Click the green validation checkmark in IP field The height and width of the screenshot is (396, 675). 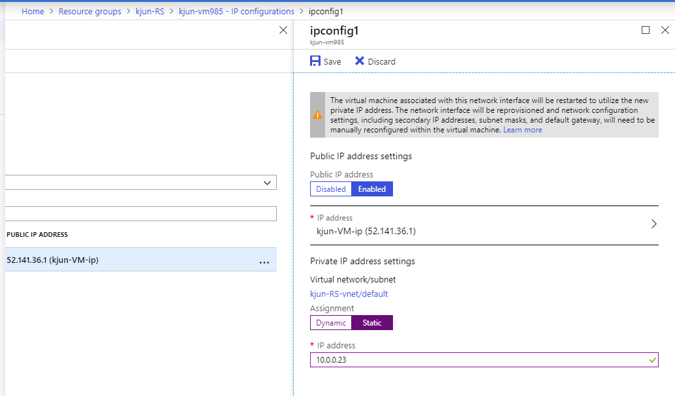(653, 360)
